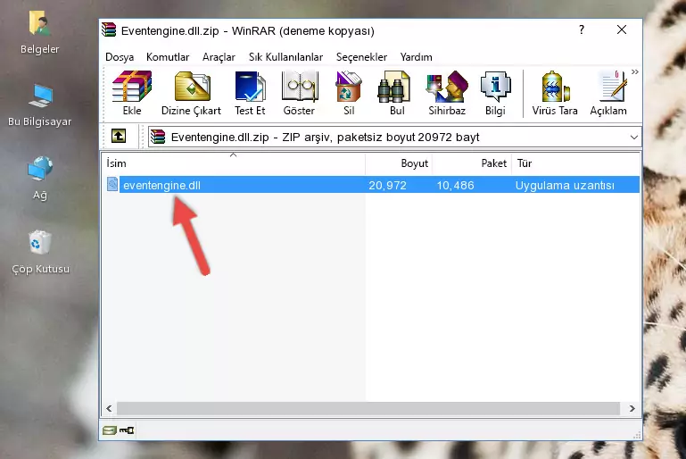Open the Seçenekler menu

pos(361,57)
